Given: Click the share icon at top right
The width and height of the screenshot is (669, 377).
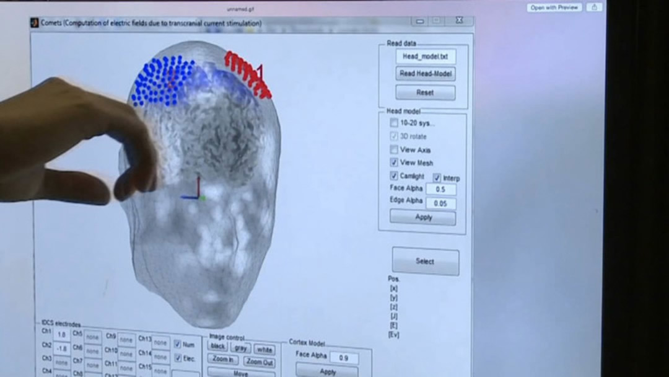Looking at the screenshot, I should tap(593, 7).
